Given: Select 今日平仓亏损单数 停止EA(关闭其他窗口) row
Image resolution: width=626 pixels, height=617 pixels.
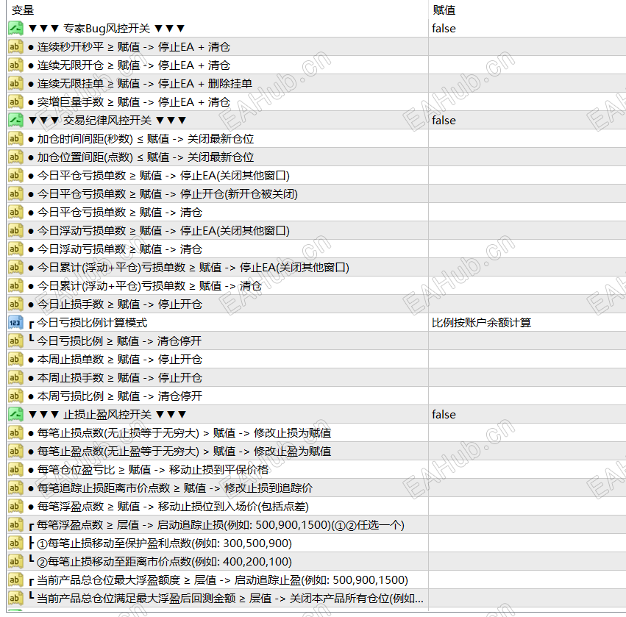Looking at the screenshot, I should (x=159, y=175).
